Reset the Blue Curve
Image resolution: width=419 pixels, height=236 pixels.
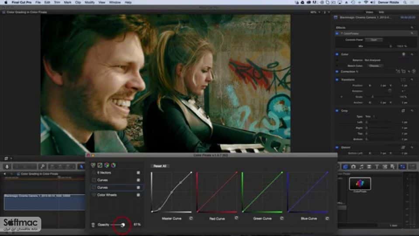pos(327,219)
